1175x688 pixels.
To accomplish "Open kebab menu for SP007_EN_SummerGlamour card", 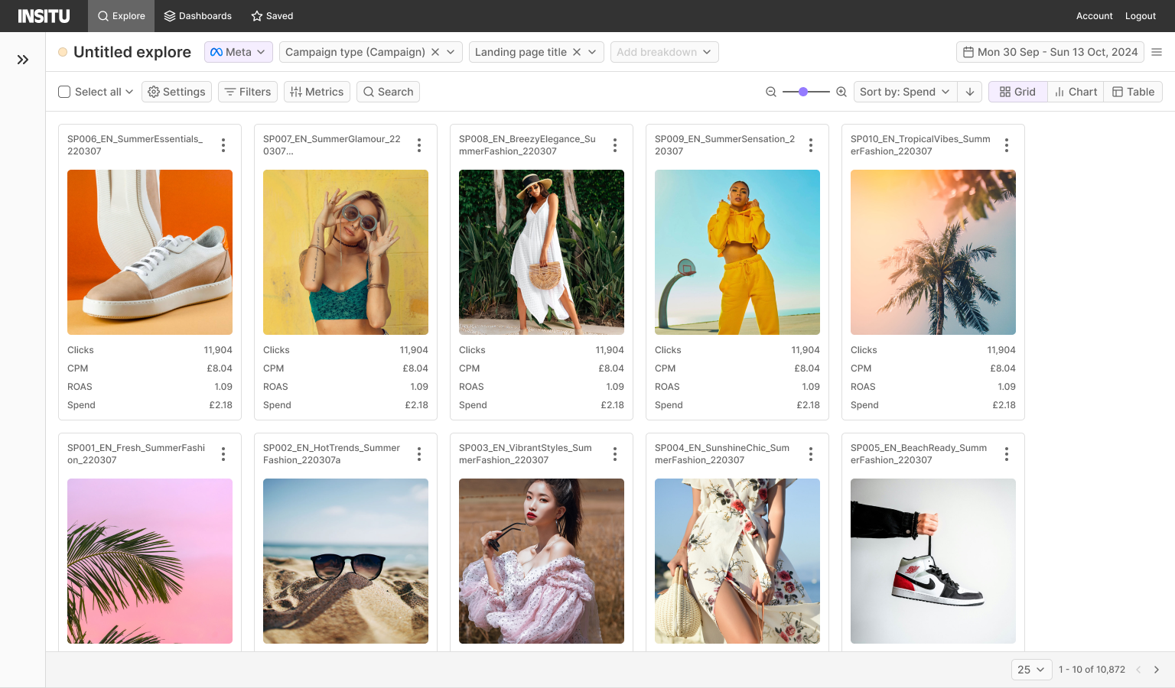I will pos(419,145).
